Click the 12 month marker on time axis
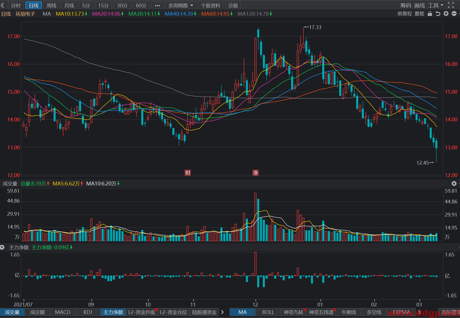Screen dimensions: 460x318 [255, 305]
